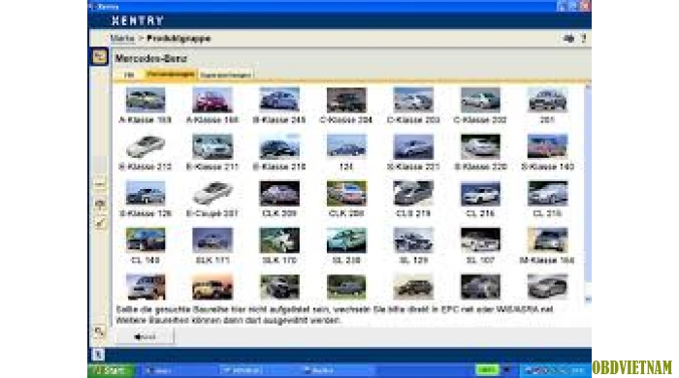Screen dimensions: 679x378
Task: Click the Marke breadcrumb link
Action: click(122, 39)
